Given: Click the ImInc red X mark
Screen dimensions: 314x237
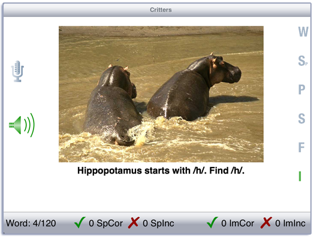Looking at the screenshot, I should tap(266, 223).
